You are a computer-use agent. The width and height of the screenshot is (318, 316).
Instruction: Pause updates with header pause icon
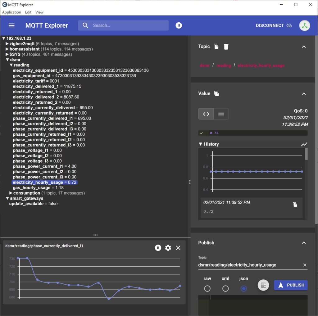[x=179, y=25]
